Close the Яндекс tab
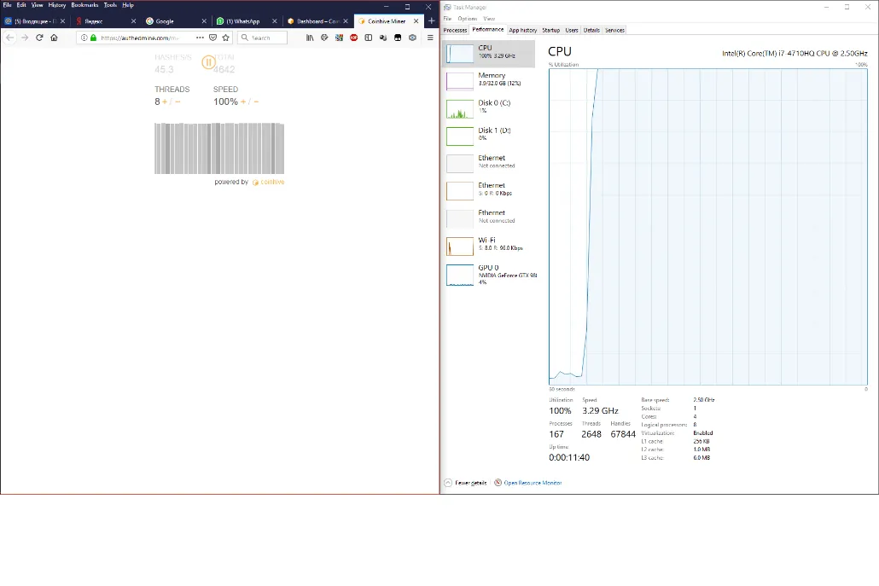 click(133, 20)
